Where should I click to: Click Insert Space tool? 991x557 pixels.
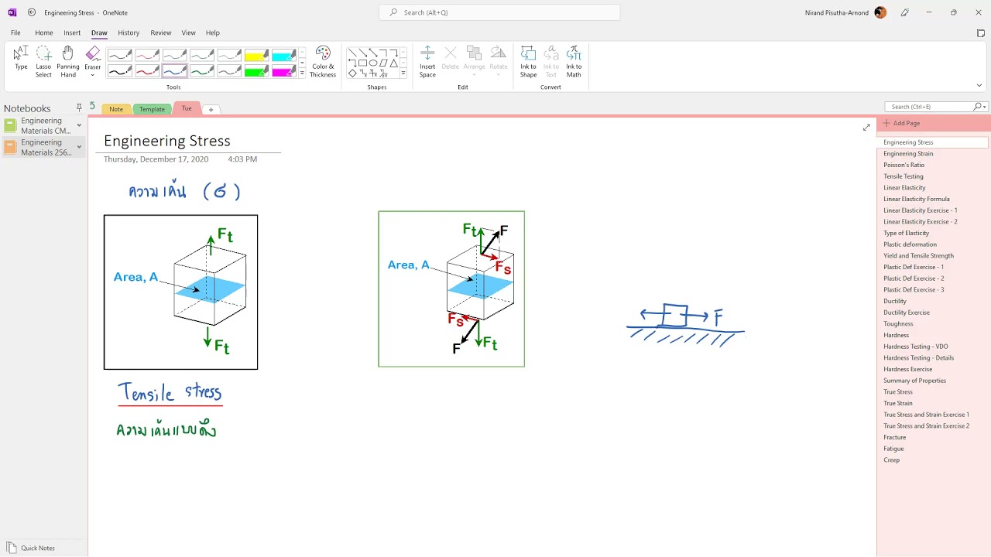(427, 61)
